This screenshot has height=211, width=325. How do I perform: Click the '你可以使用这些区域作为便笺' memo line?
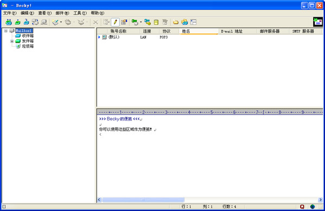point(125,129)
